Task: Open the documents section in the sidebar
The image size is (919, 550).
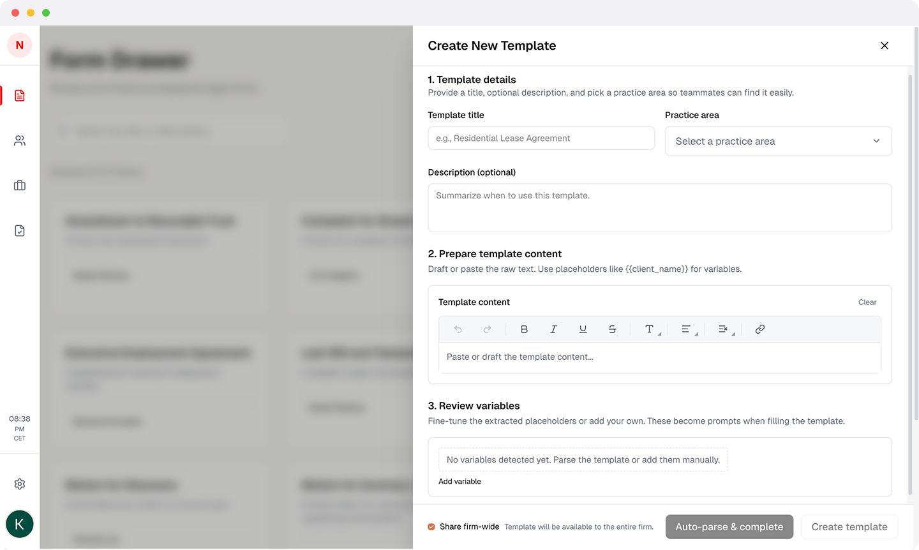Action: (x=20, y=96)
